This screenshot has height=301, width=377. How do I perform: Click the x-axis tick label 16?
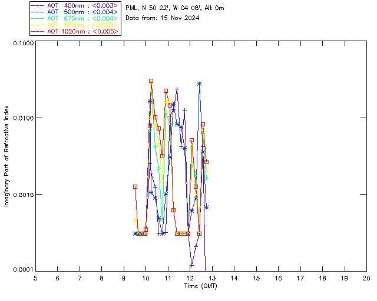click(278, 278)
